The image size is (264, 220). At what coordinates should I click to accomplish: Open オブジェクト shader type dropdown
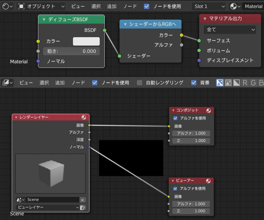click(41, 6)
